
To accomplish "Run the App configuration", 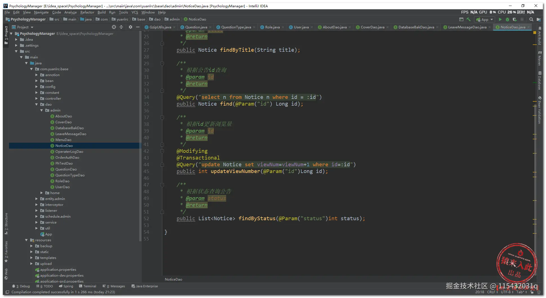I will tap(500, 19).
